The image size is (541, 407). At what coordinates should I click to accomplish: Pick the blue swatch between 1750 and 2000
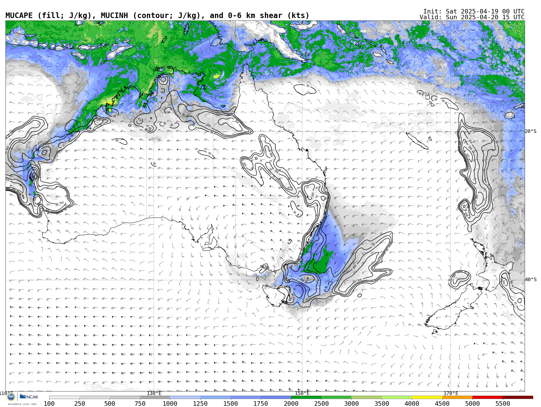coord(276,397)
